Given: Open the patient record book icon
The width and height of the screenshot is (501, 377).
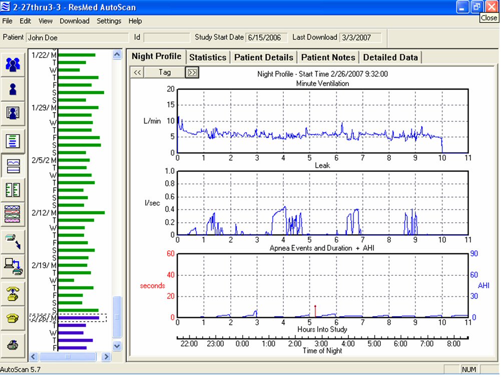Looking at the screenshot, I should (13, 113).
